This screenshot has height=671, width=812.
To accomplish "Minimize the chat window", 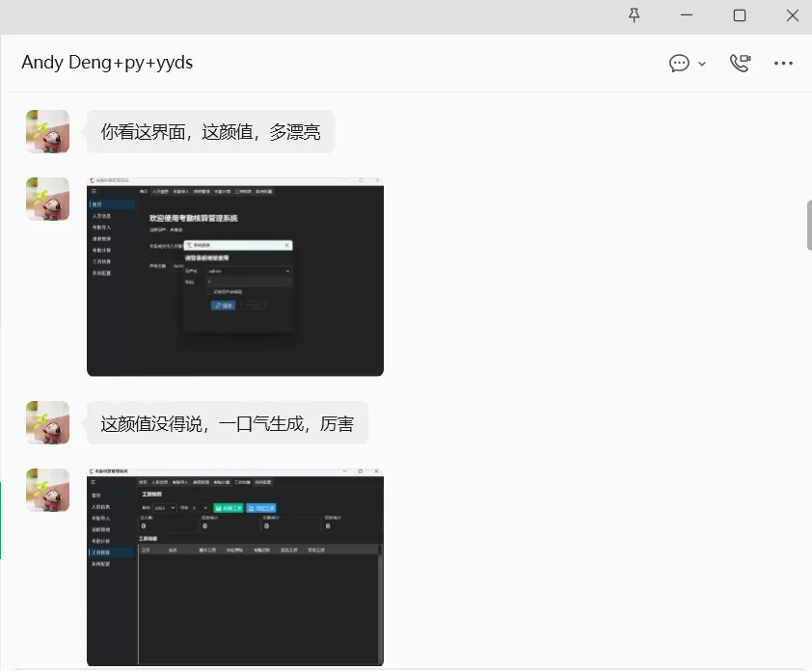I will click(687, 15).
